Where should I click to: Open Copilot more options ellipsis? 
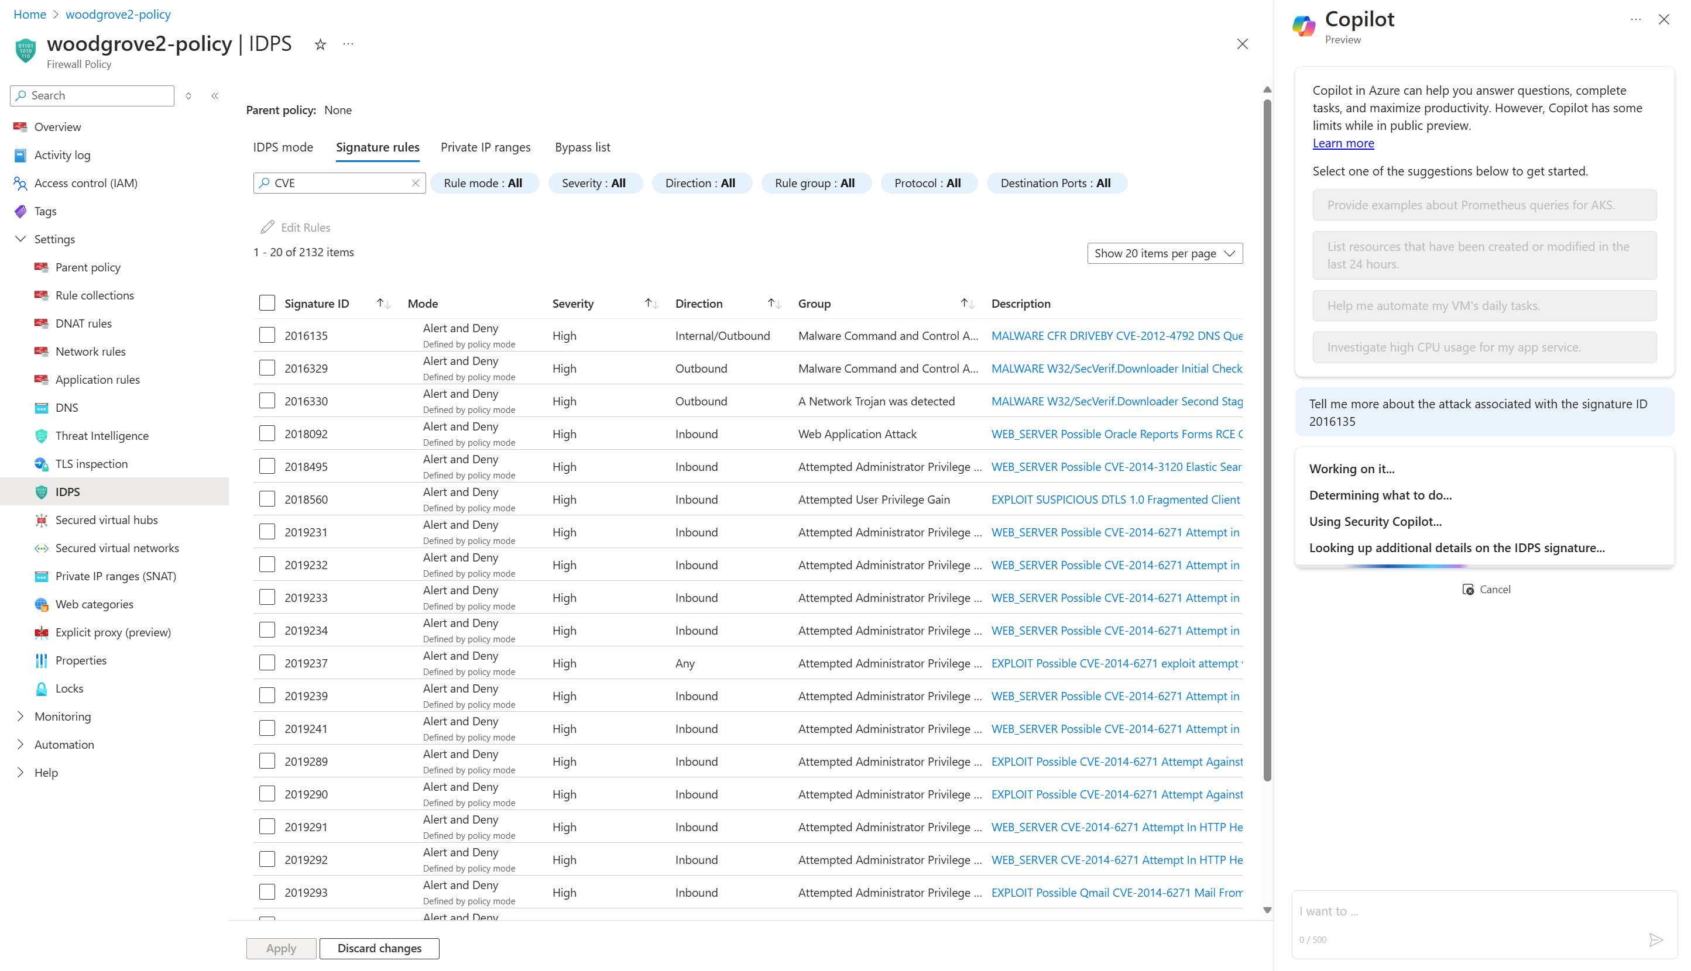click(x=1635, y=20)
